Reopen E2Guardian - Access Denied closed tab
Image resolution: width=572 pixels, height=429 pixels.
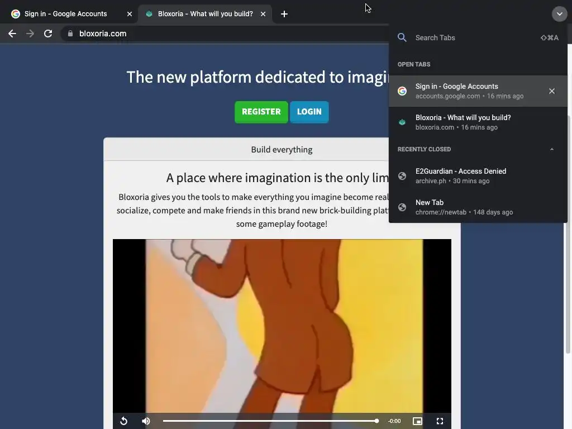click(x=478, y=176)
